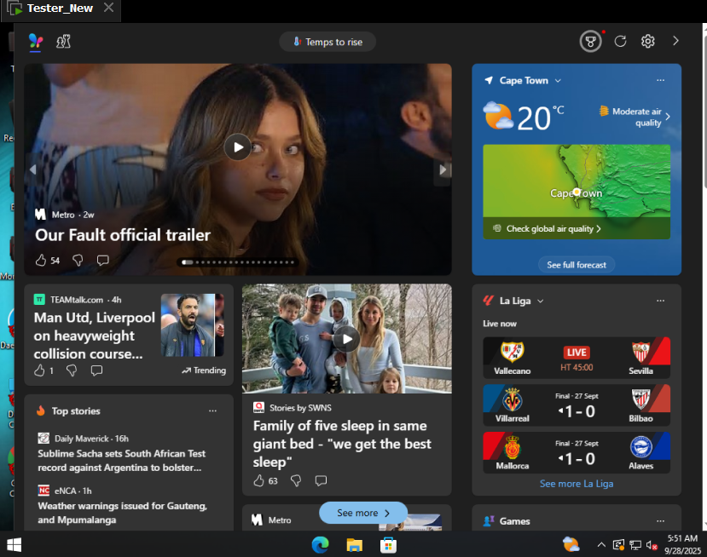Viewport: 707px width, 557px height.
Task: Open Weather warnings for Gauteng story
Action: (x=123, y=513)
